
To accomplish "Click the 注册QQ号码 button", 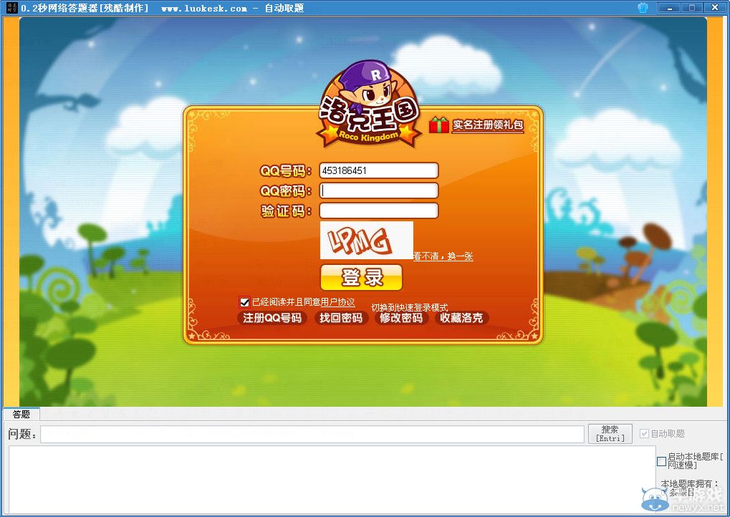I will pyautogui.click(x=272, y=318).
